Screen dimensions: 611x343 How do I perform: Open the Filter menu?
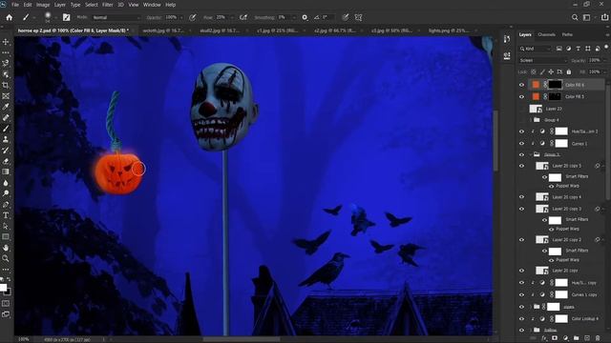click(x=108, y=5)
